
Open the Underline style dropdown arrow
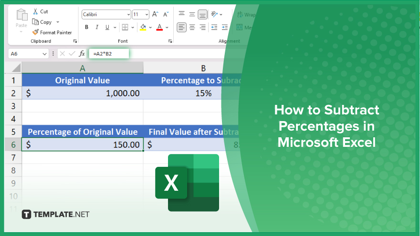pyautogui.click(x=115, y=27)
